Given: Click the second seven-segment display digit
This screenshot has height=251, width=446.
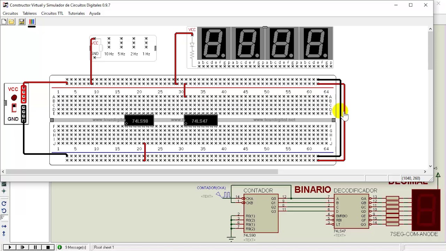Looking at the screenshot, I should [x=248, y=43].
